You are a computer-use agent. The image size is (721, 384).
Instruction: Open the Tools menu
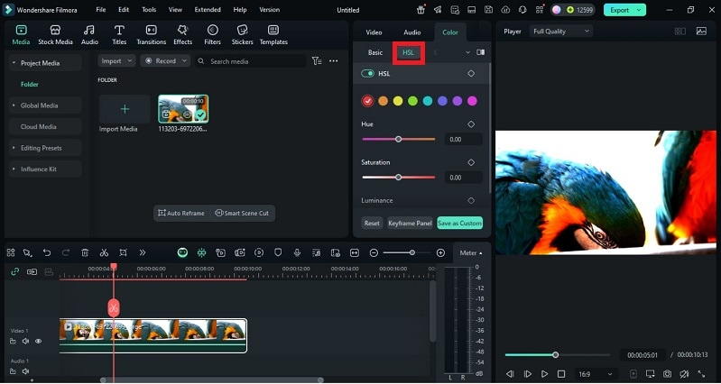(149, 10)
